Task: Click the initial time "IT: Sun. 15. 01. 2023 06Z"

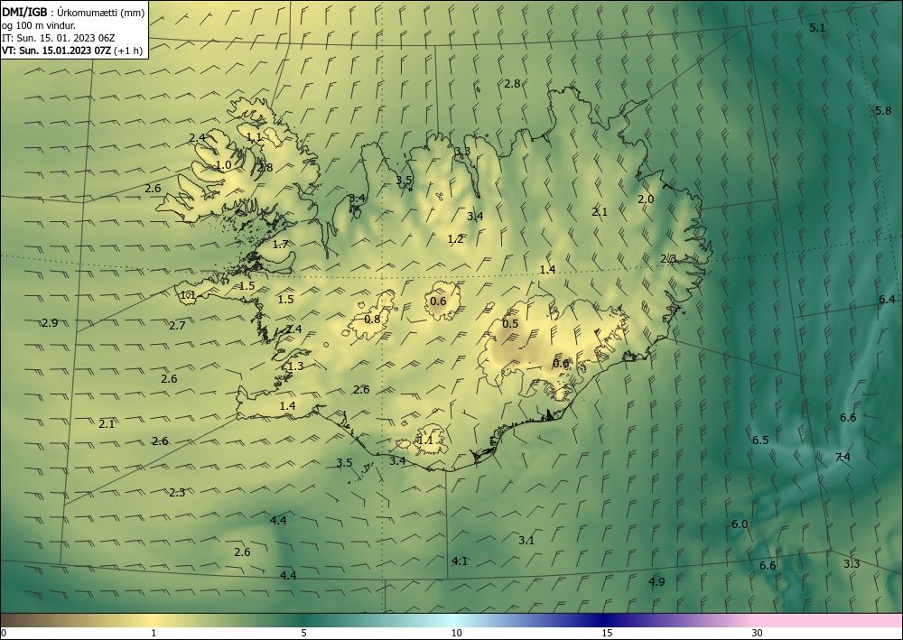Action: 58,38
